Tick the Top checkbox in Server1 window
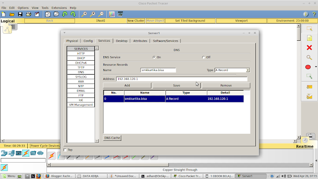 click(x=65, y=150)
